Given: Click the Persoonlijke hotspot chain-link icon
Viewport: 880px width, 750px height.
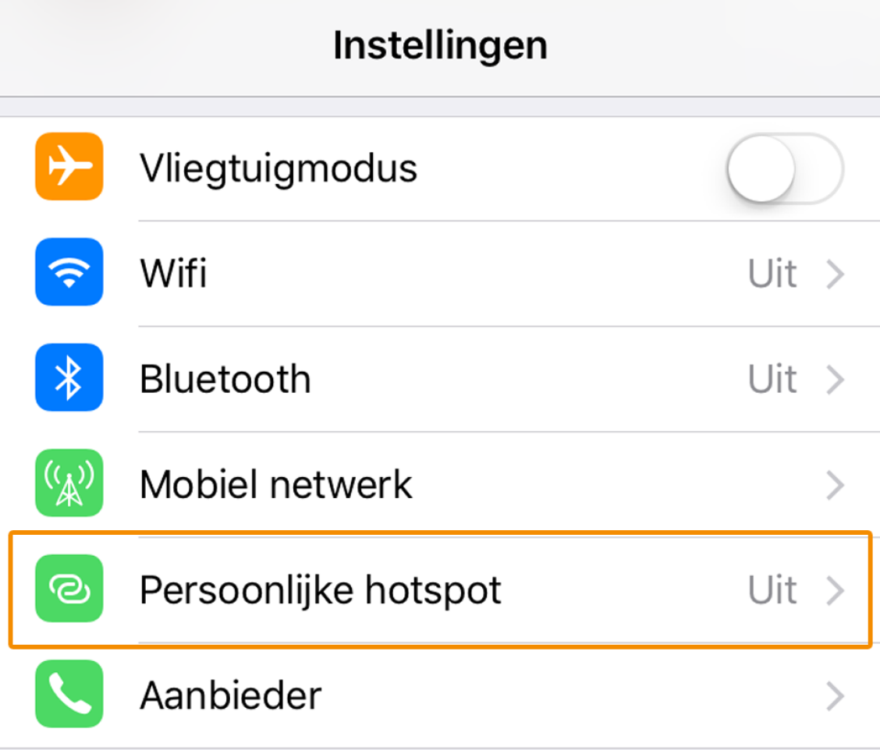Looking at the screenshot, I should click(x=69, y=589).
